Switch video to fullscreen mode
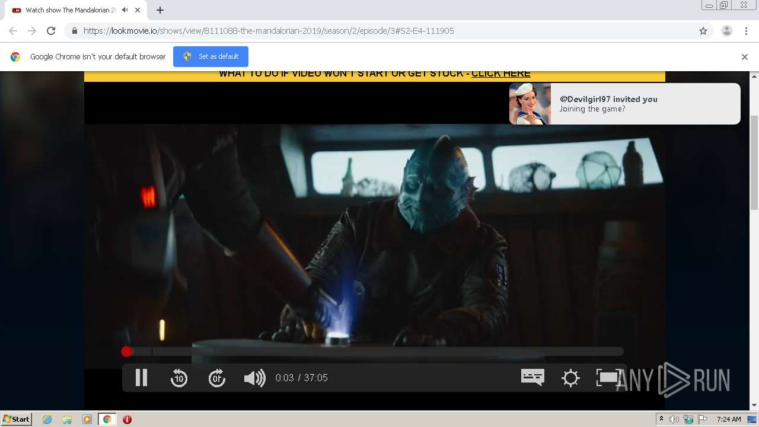 coord(608,378)
